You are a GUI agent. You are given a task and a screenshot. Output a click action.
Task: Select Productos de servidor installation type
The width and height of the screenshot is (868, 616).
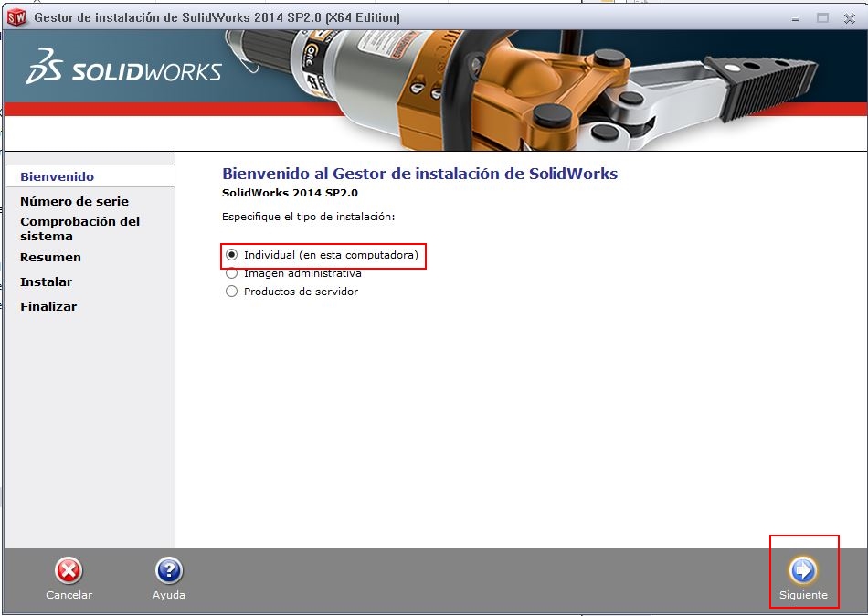[232, 292]
